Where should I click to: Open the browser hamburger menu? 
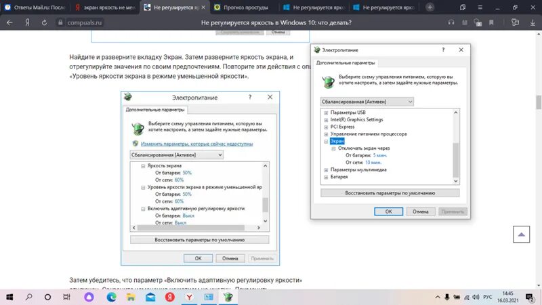(480, 7)
